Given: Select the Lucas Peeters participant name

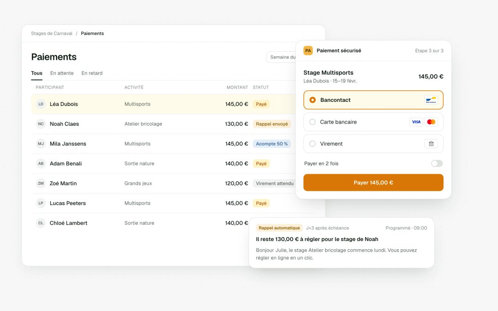Looking at the screenshot, I should pos(68,203).
